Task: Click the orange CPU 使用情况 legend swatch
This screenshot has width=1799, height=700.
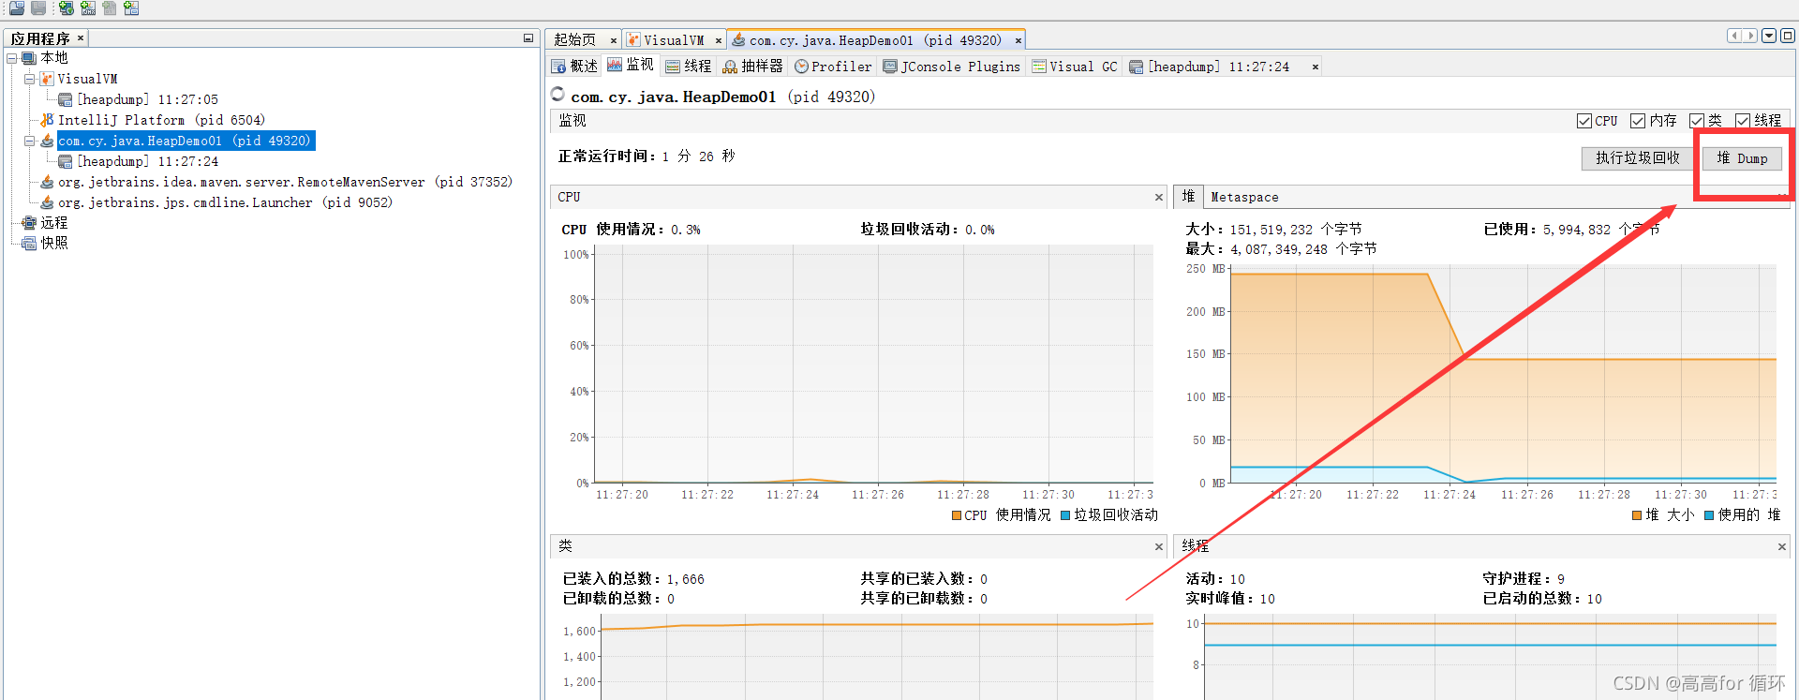Action: [957, 515]
